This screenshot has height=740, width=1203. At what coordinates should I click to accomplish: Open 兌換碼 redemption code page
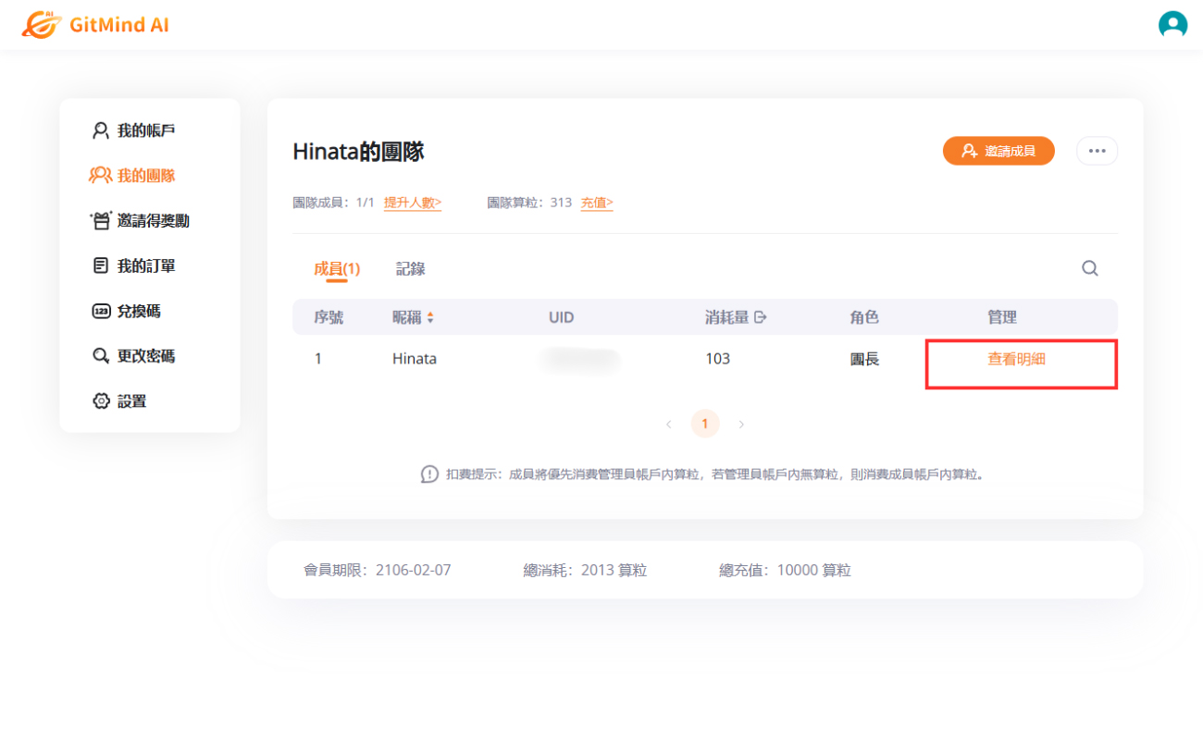pyautogui.click(x=127, y=311)
